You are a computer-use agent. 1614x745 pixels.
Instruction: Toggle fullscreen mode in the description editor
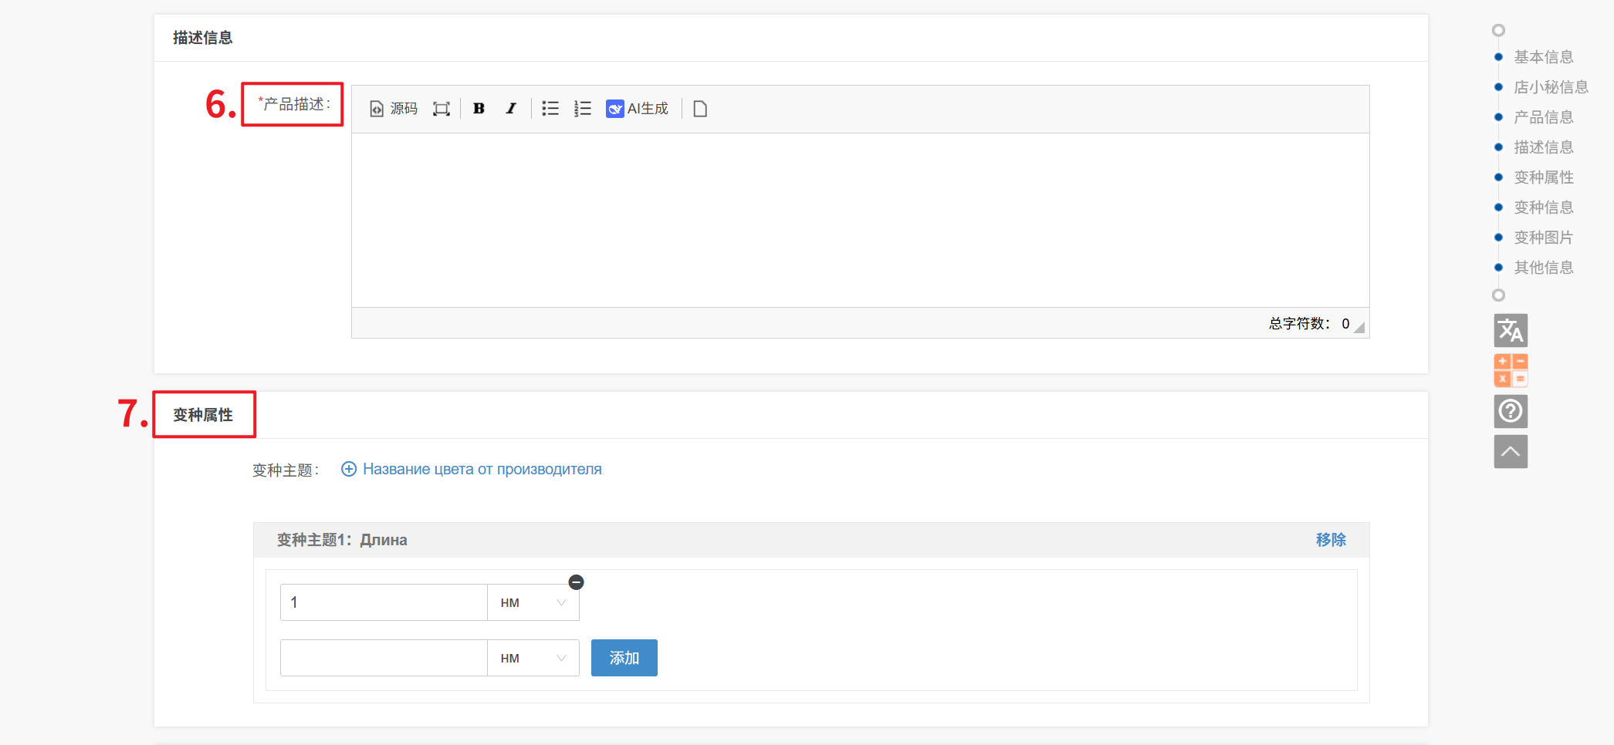tap(441, 109)
